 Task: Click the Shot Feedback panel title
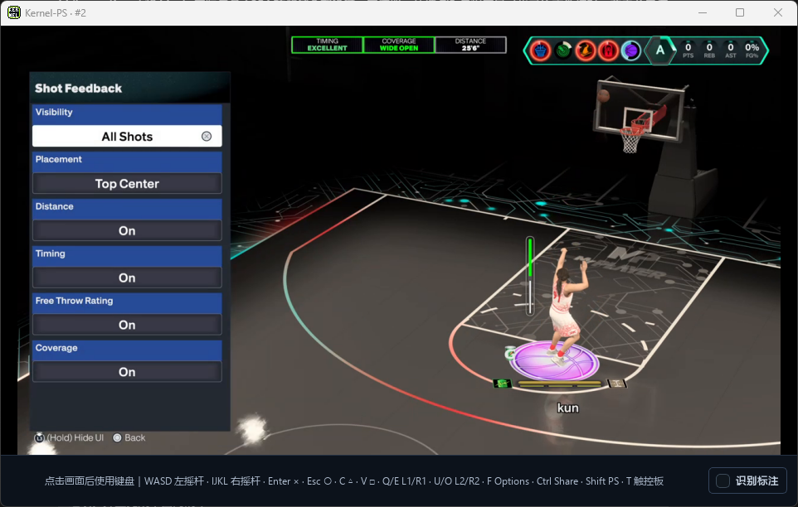[78, 89]
